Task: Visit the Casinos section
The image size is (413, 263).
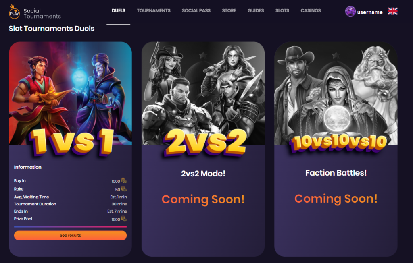Action: pos(311,11)
